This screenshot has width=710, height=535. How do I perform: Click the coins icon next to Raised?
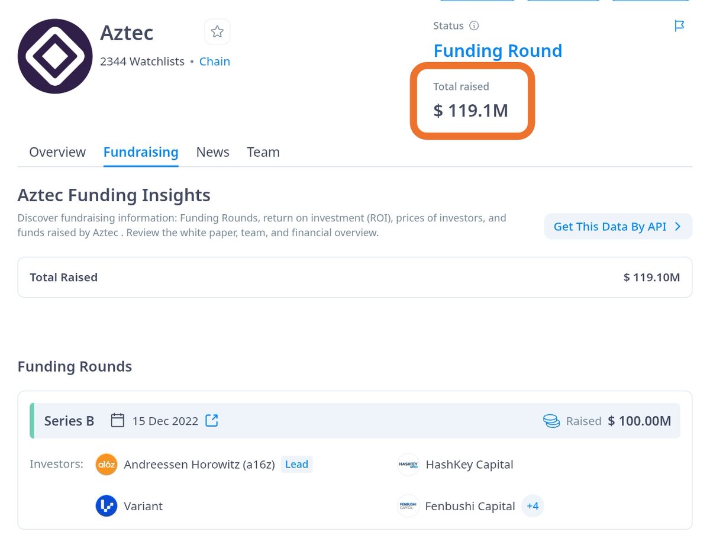(551, 421)
